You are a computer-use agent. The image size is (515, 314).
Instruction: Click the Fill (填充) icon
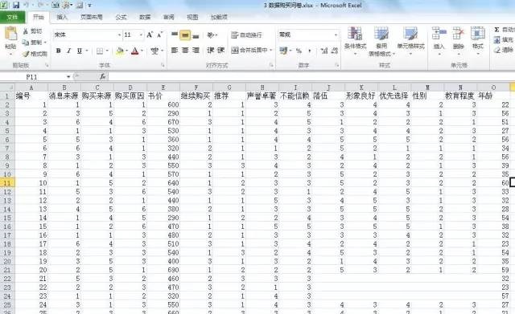pos(497,40)
